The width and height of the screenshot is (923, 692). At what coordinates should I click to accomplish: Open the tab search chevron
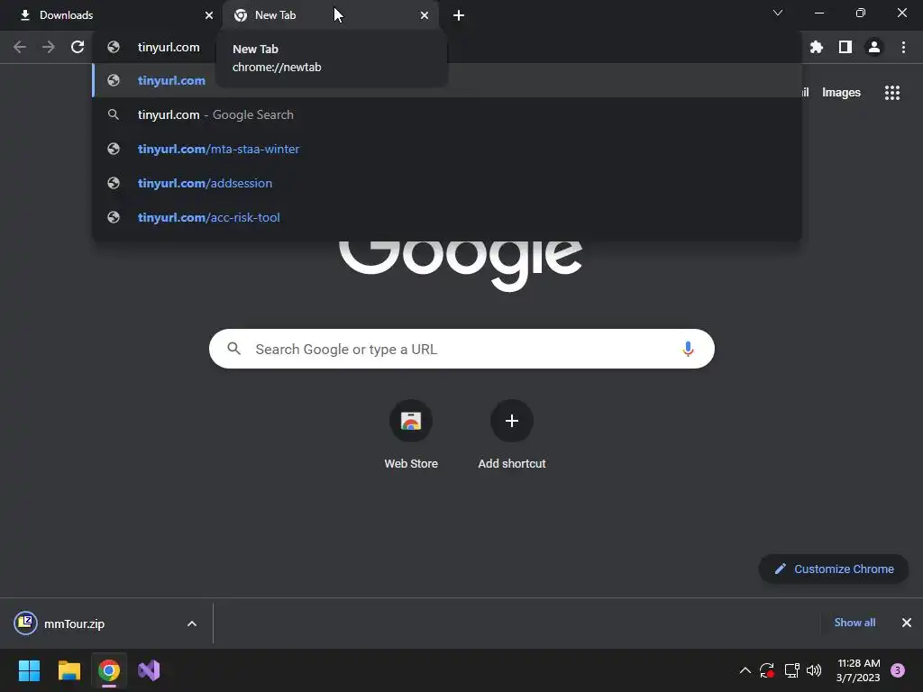(x=778, y=13)
